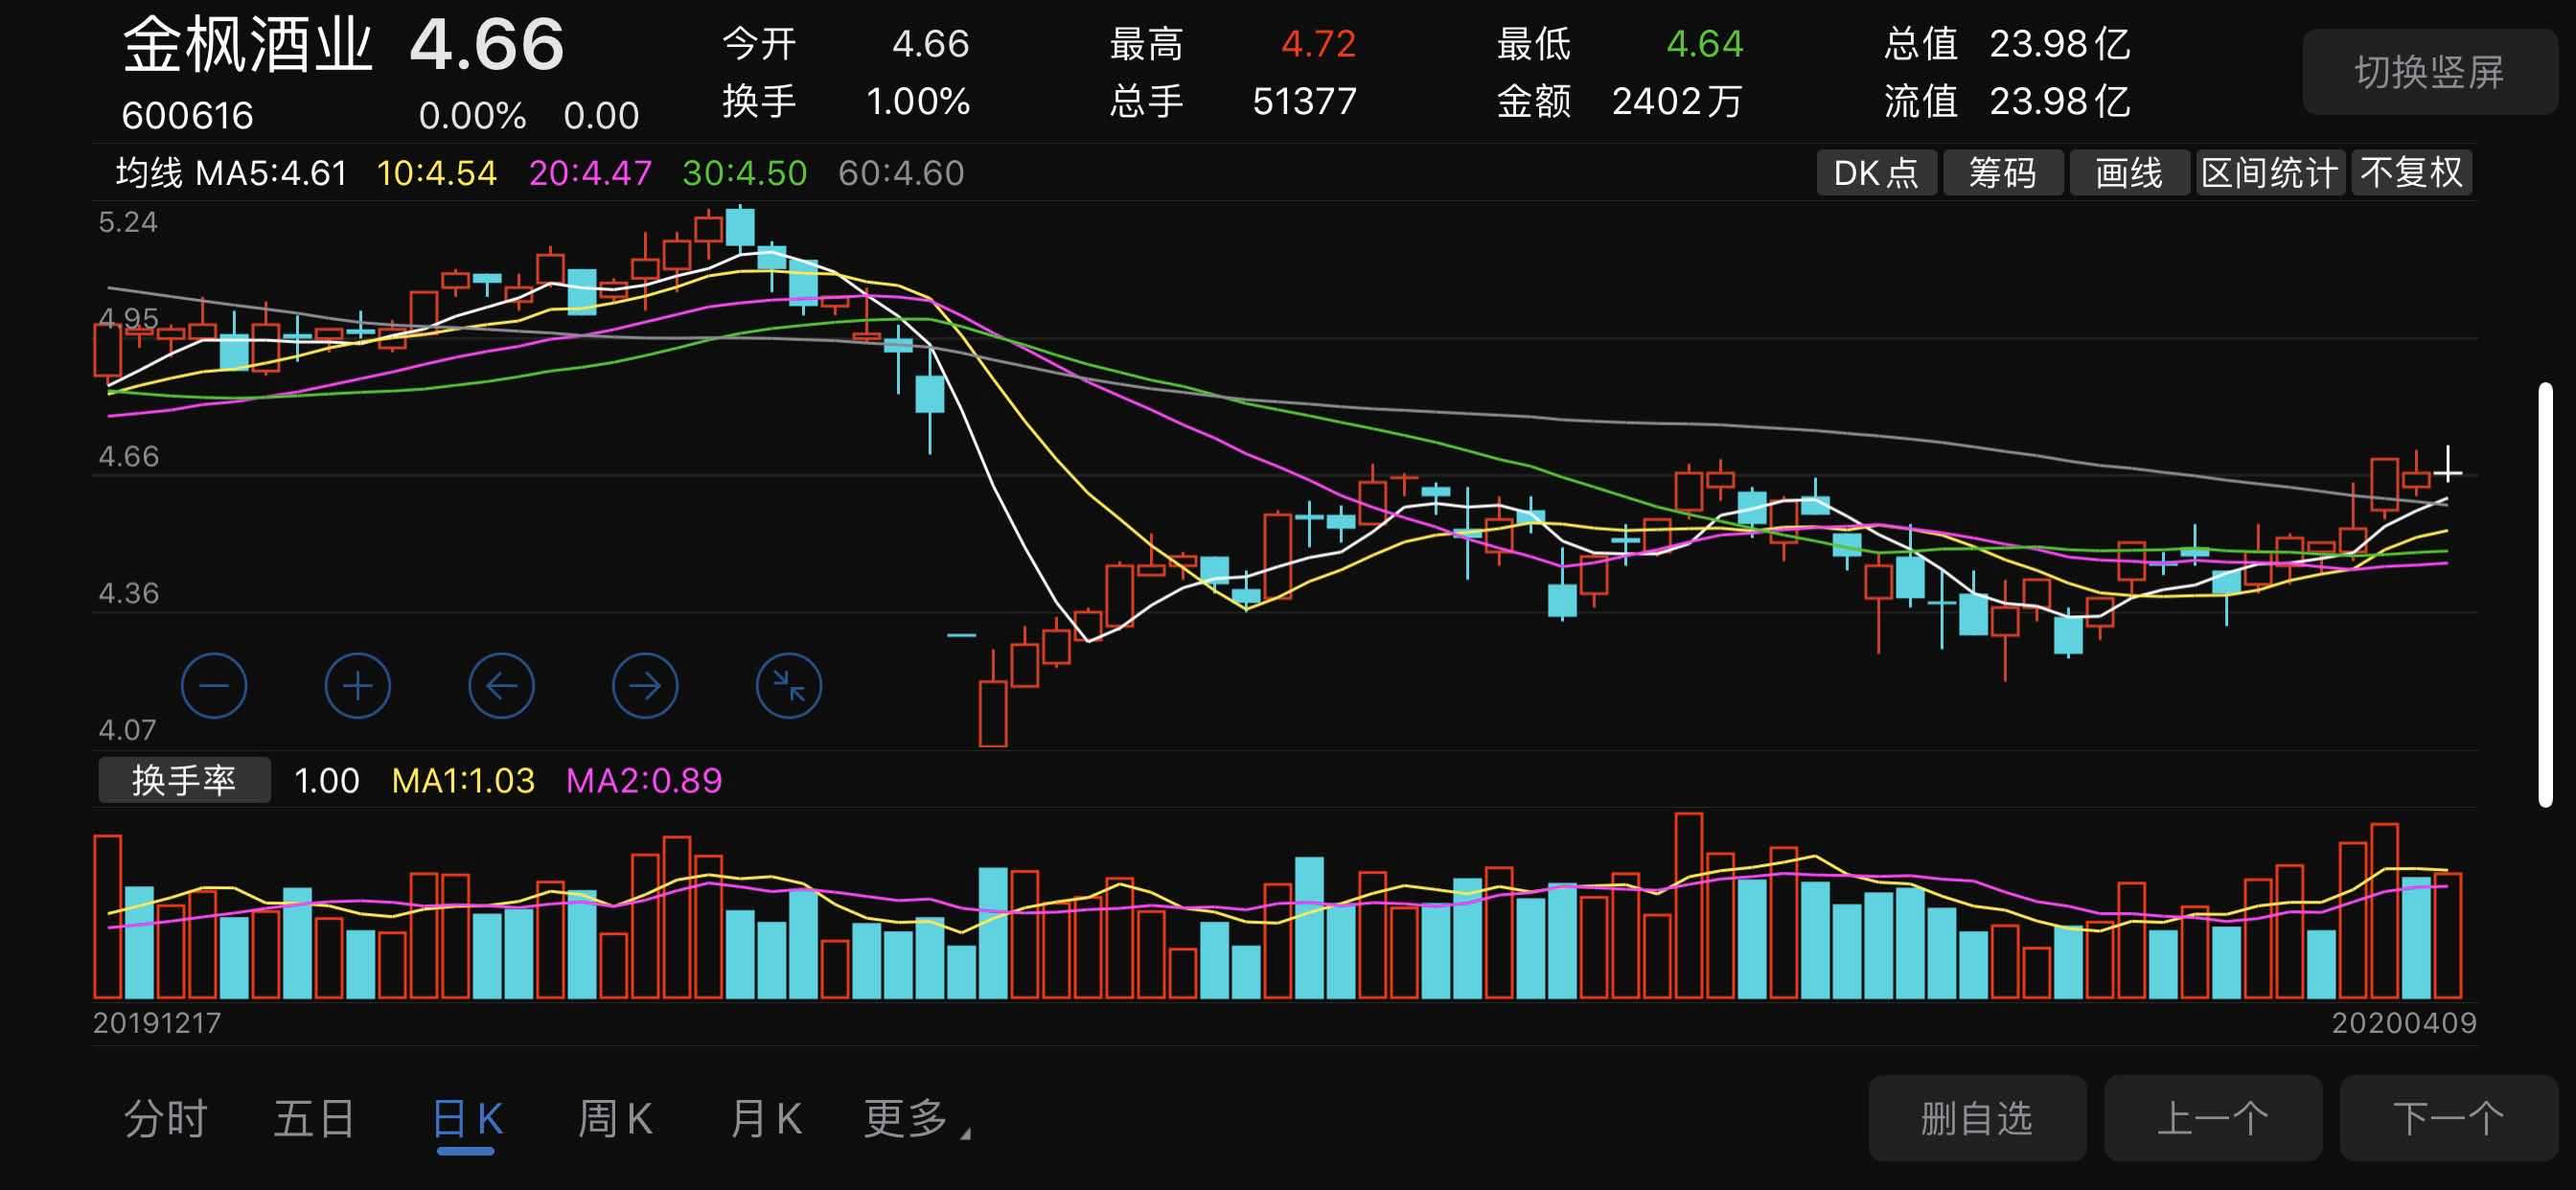Tap MA60 value 60:4.60
Screen dimensions: 2576x1190
click(x=901, y=173)
